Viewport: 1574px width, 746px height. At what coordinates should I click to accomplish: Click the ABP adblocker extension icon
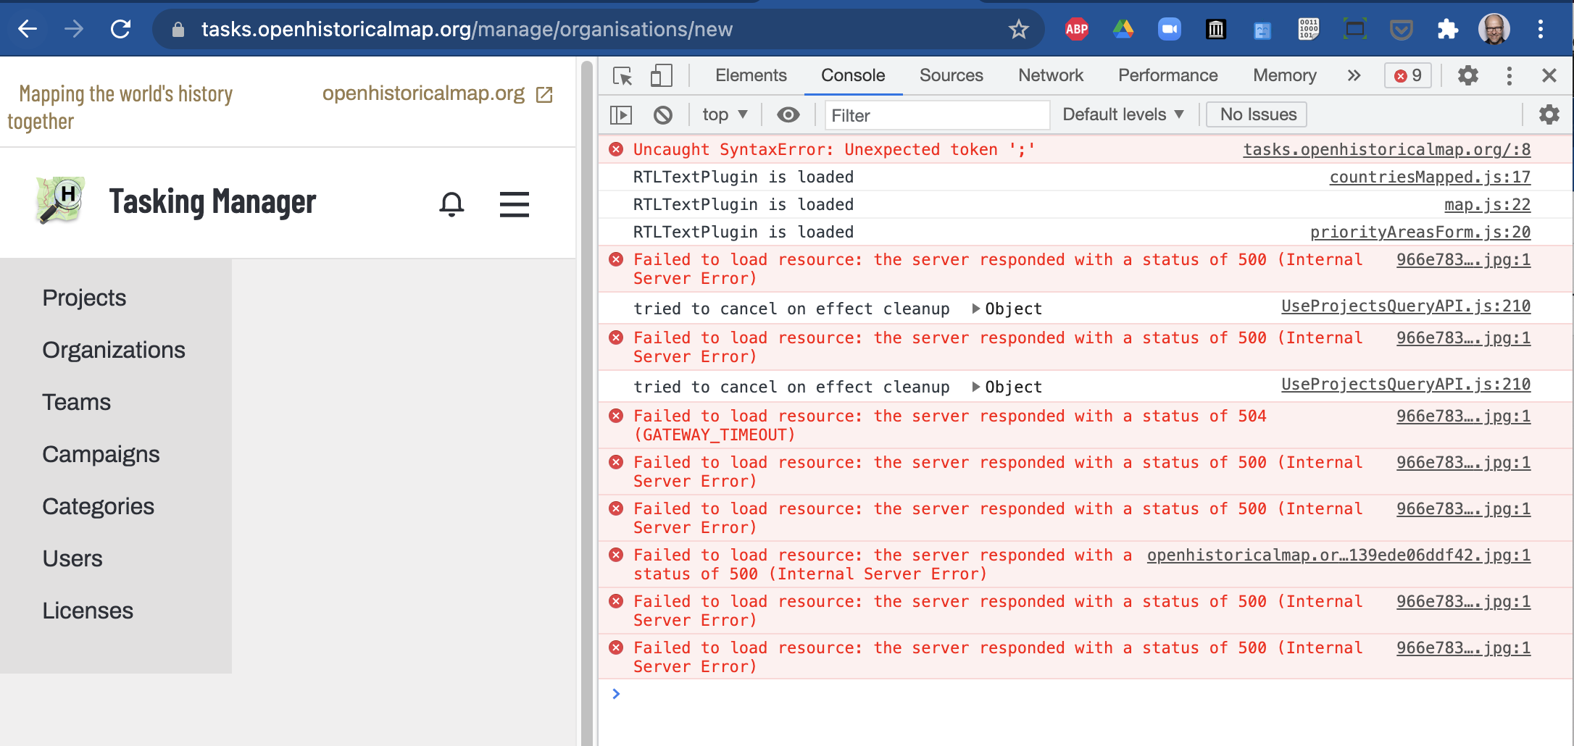point(1076,29)
